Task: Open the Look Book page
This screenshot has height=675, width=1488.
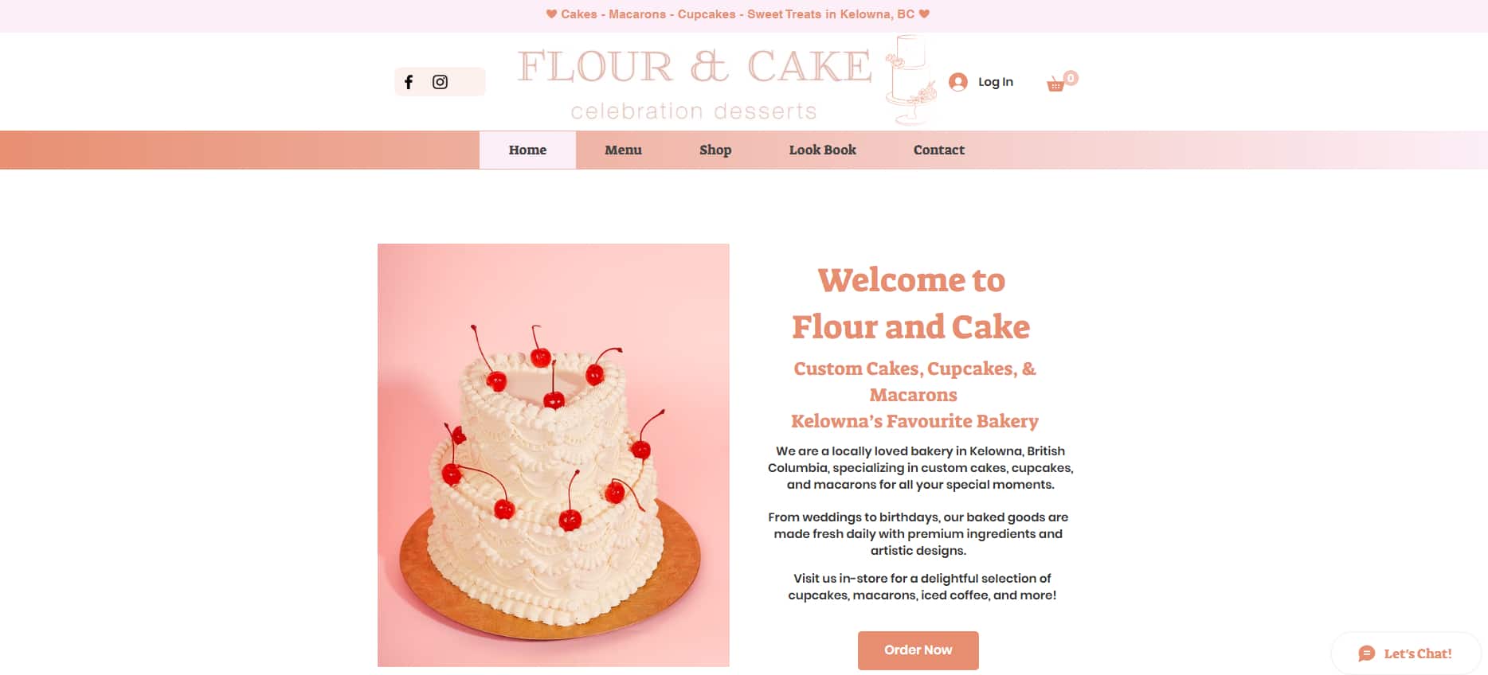Action: tap(822, 150)
